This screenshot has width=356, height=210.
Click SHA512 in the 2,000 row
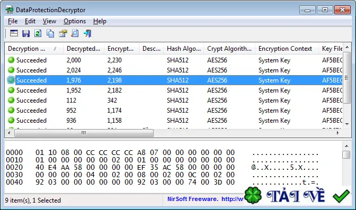point(177,60)
